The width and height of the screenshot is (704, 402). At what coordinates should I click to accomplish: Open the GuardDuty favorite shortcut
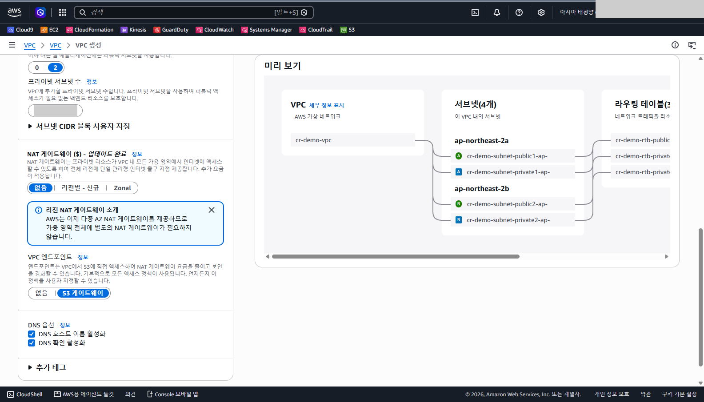click(x=171, y=30)
